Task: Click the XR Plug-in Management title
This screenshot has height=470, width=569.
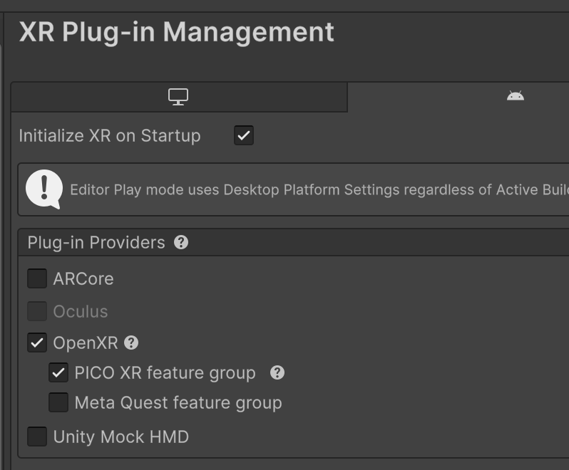Action: point(176,32)
